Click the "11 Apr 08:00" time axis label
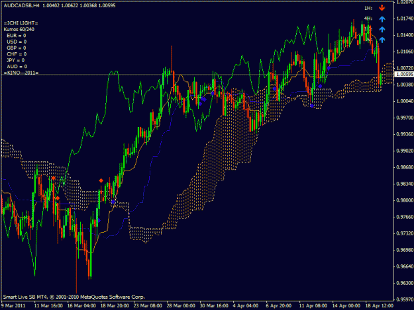This screenshot has width=414, height=310. [x=313, y=306]
